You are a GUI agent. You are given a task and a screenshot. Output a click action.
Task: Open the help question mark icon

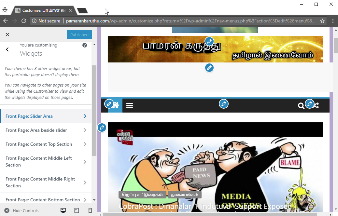coord(85,45)
